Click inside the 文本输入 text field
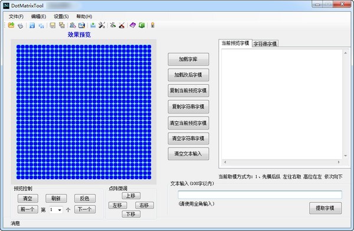 [x=260, y=194]
